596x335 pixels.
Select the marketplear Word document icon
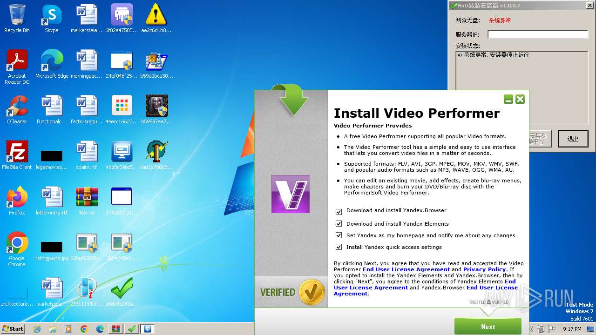click(52, 292)
